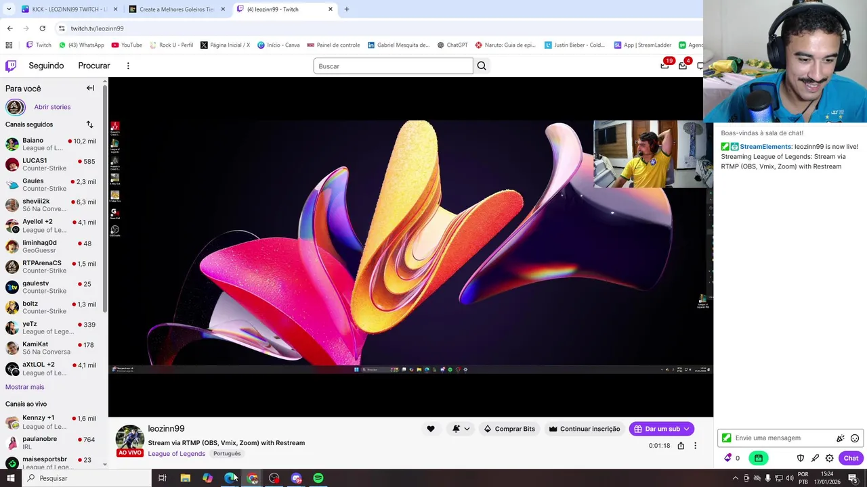867x487 pixels.
Task: Open paulanobre channel in sidebar
Action: click(x=51, y=442)
